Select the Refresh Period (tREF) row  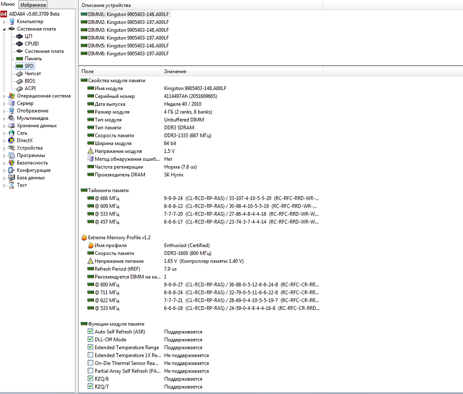200,269
